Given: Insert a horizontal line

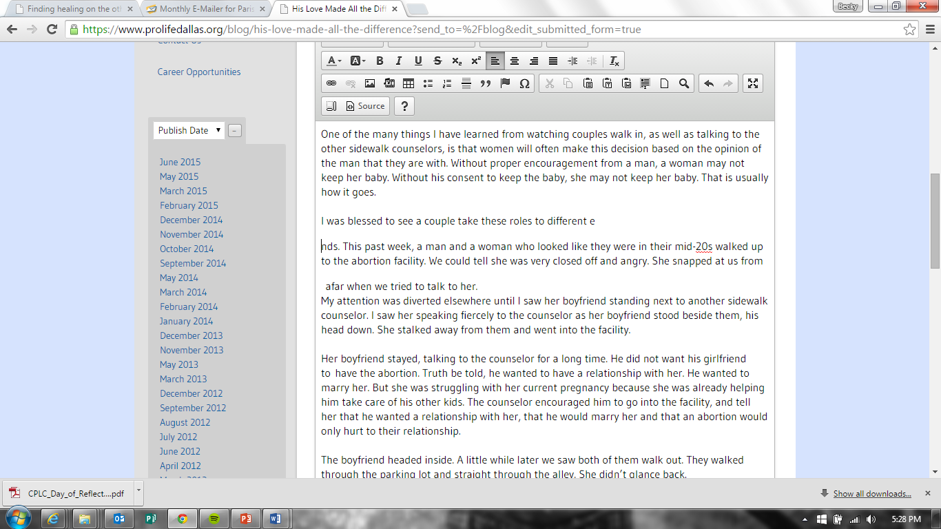Looking at the screenshot, I should tap(466, 83).
